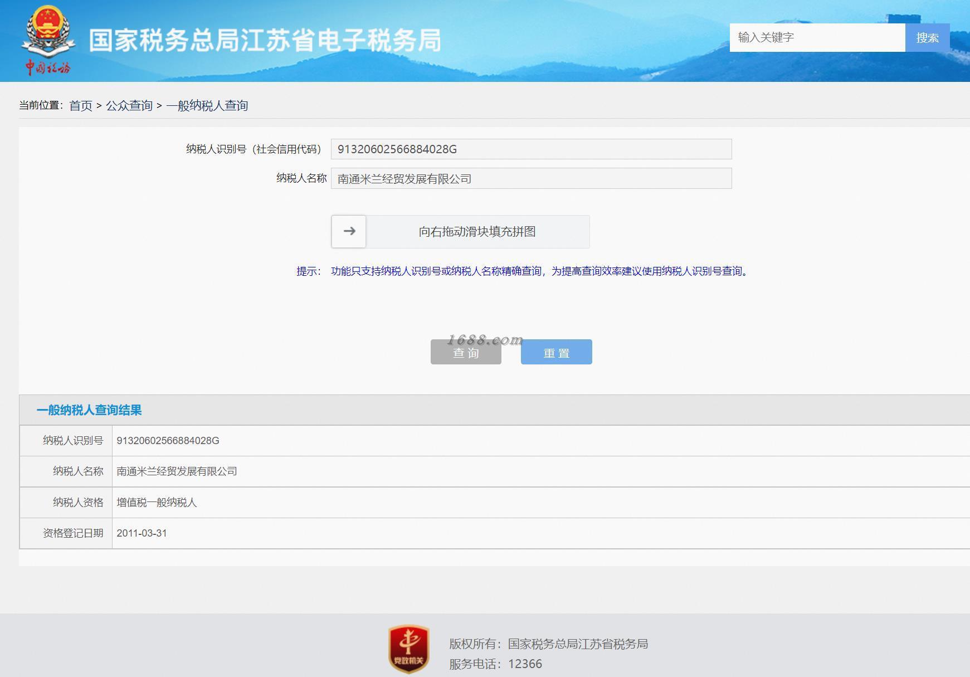Open the 公众查询 breadcrumb link
The width and height of the screenshot is (970, 677).
[x=129, y=105]
